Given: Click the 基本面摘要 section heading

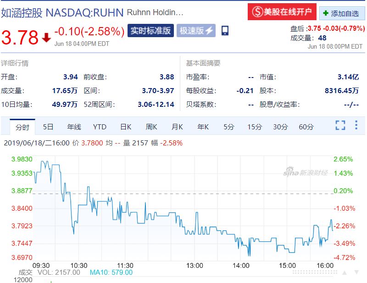Looking at the screenshot, I should point(203,63).
